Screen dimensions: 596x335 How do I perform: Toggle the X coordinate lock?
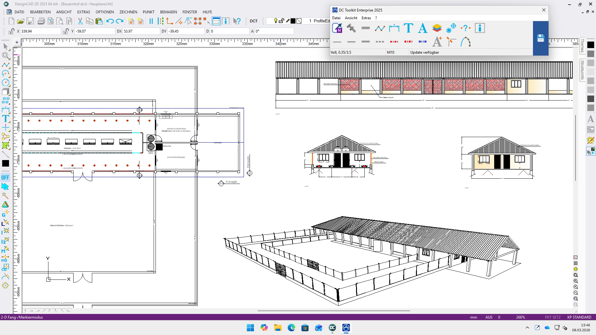click(11, 31)
